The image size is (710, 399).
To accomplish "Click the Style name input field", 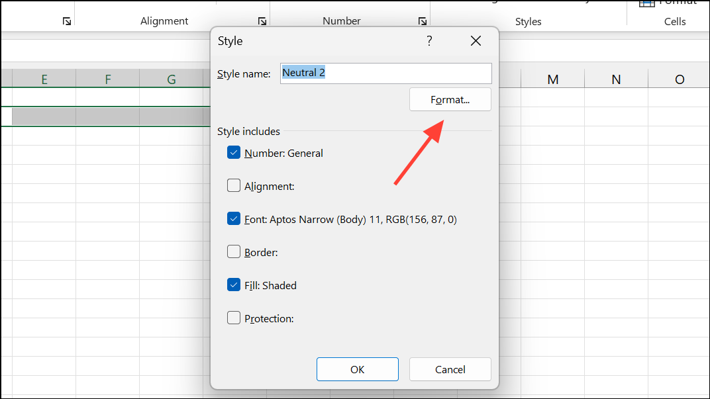I will [x=385, y=73].
